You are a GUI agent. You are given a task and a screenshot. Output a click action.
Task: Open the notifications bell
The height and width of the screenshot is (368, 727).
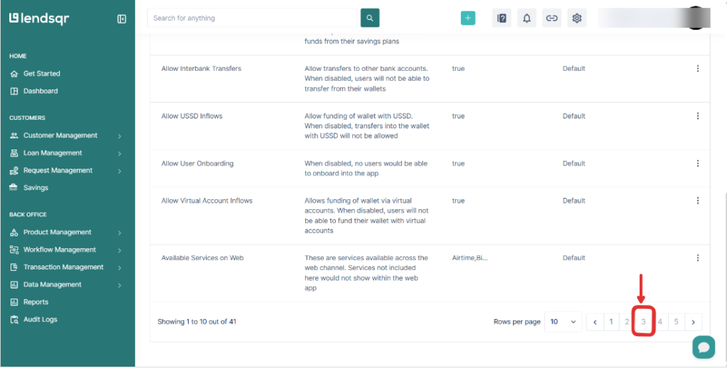[527, 18]
